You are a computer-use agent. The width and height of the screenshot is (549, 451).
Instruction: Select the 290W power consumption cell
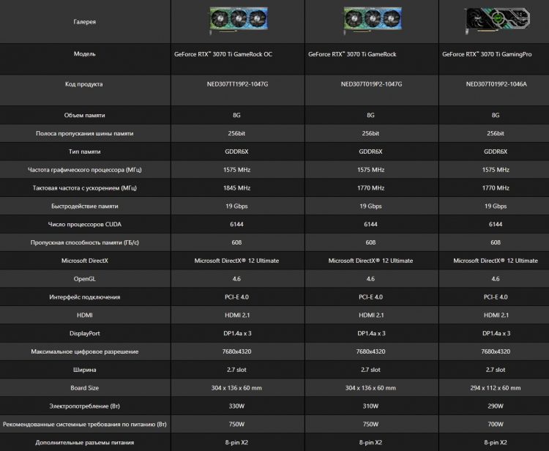pyautogui.click(x=496, y=406)
